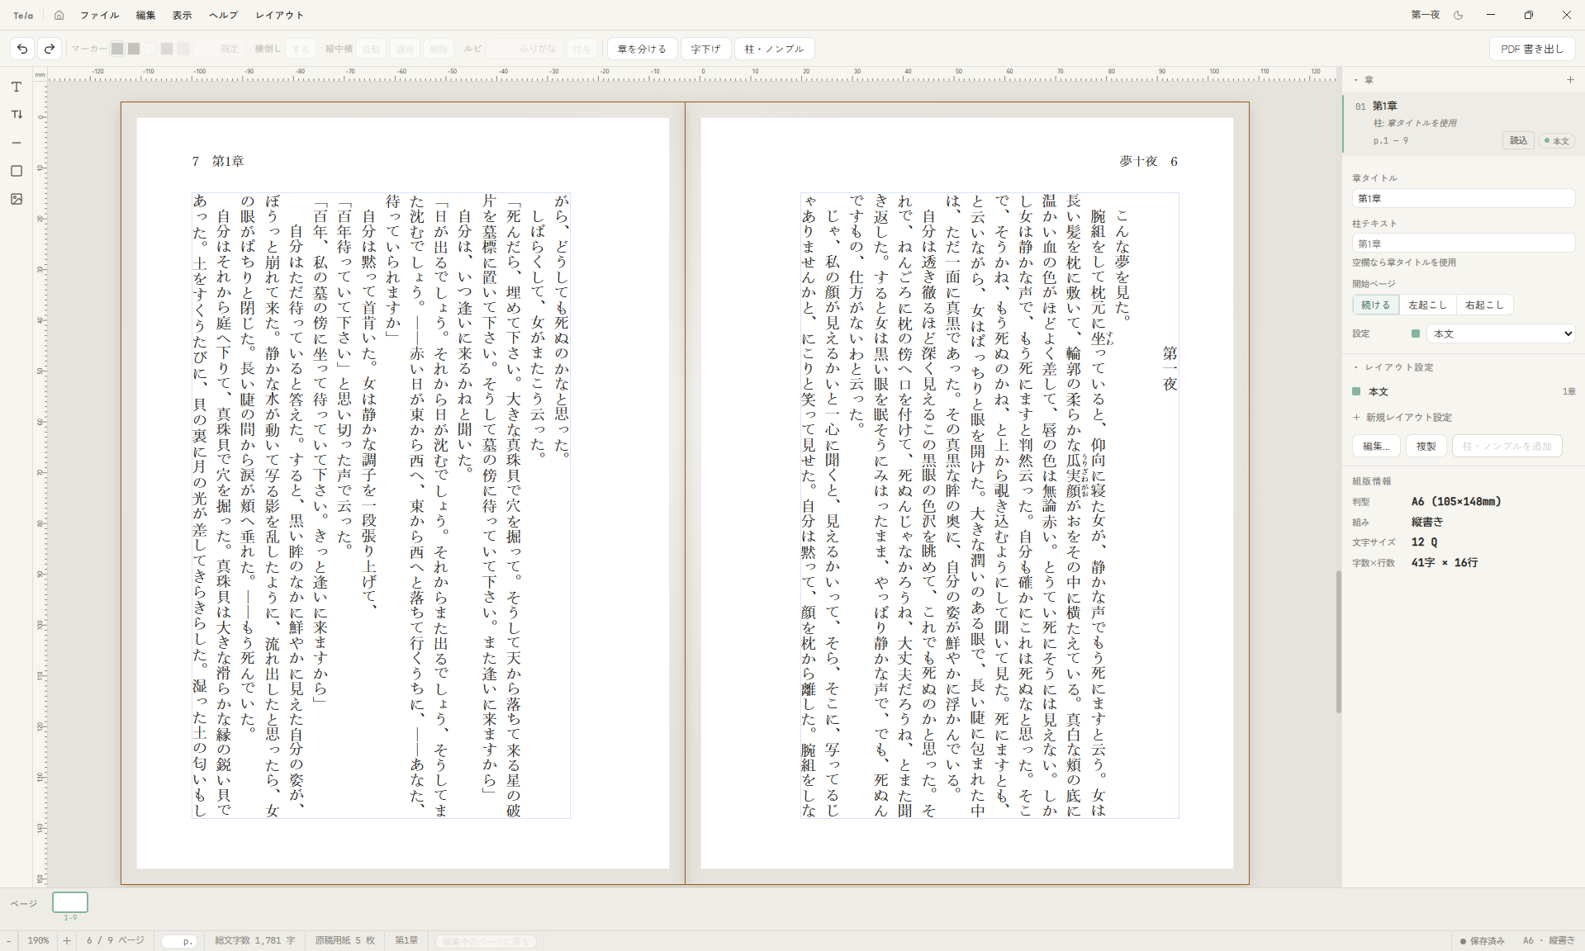Click the 41字 × 16行 value
This screenshot has height=951, width=1585.
click(x=1445, y=563)
